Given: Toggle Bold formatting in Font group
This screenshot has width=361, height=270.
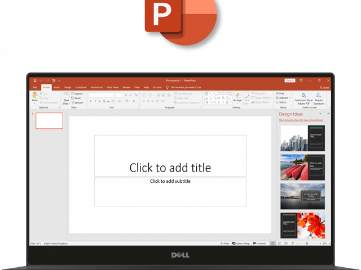Looking at the screenshot, I should [x=91, y=101].
